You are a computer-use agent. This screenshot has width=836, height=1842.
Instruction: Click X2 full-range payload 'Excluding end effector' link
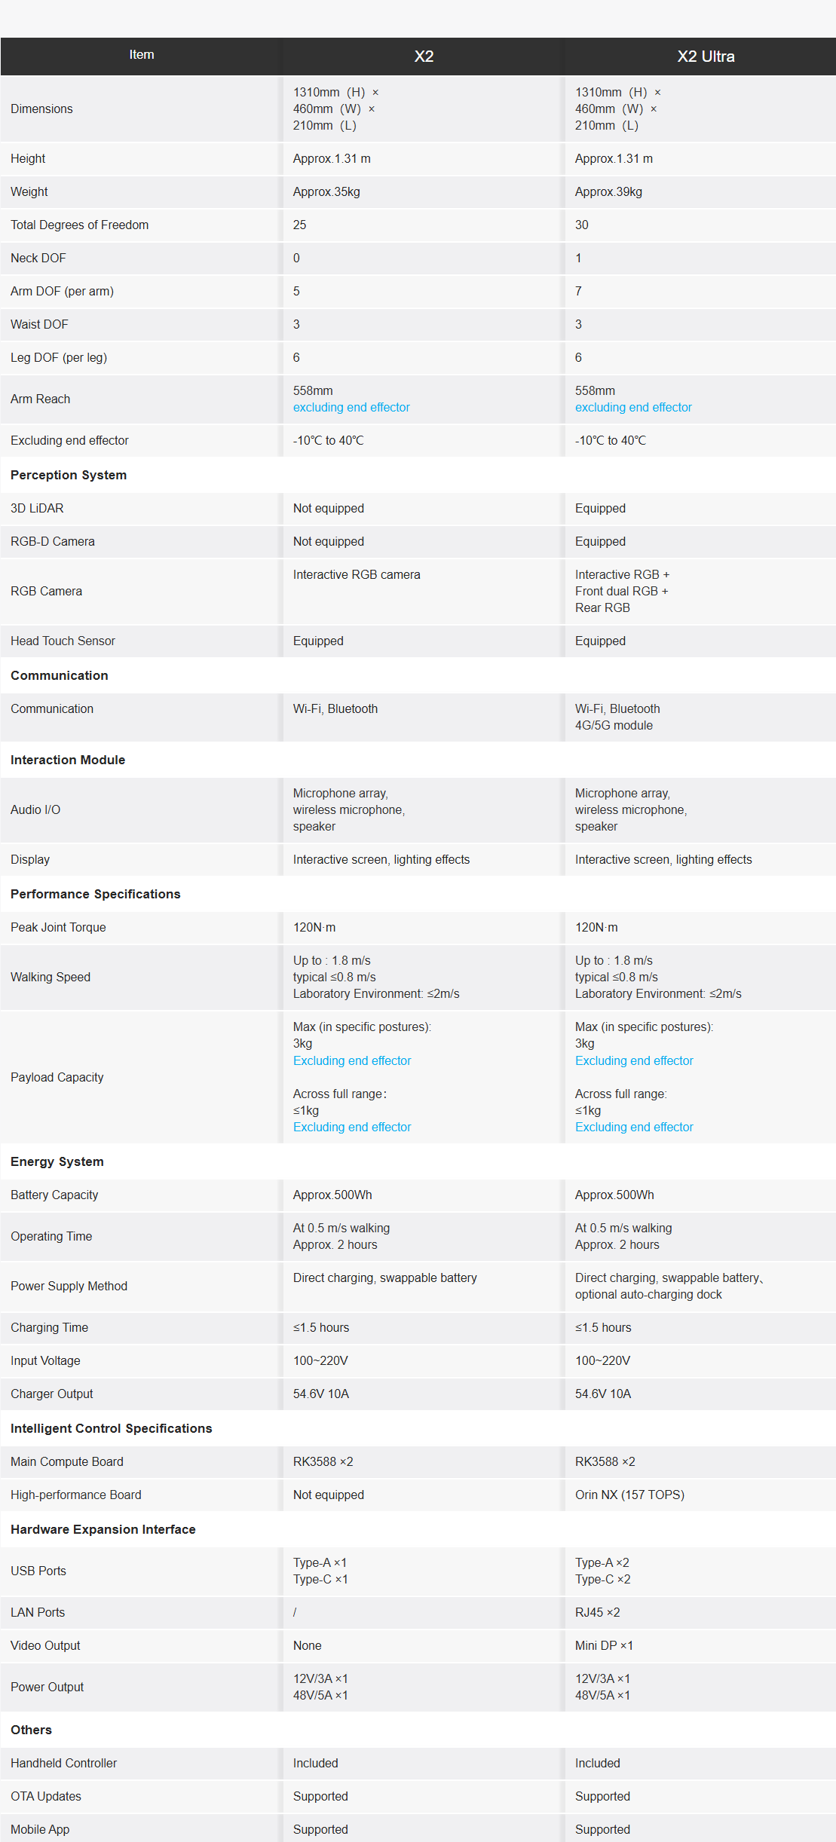[x=352, y=1128]
